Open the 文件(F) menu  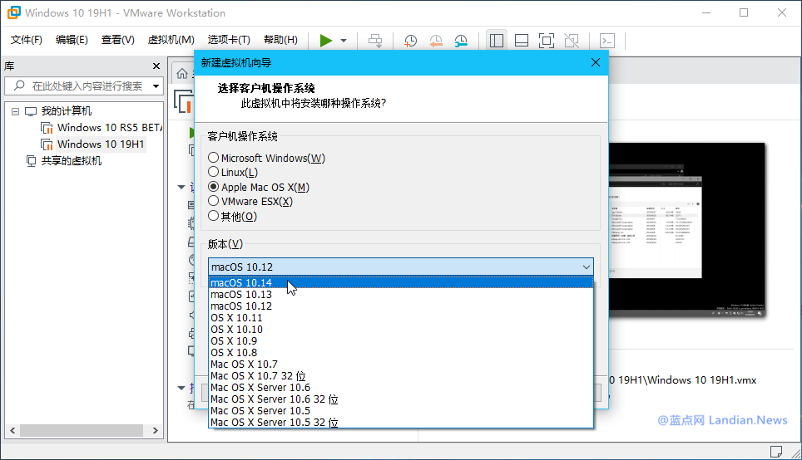pos(26,40)
